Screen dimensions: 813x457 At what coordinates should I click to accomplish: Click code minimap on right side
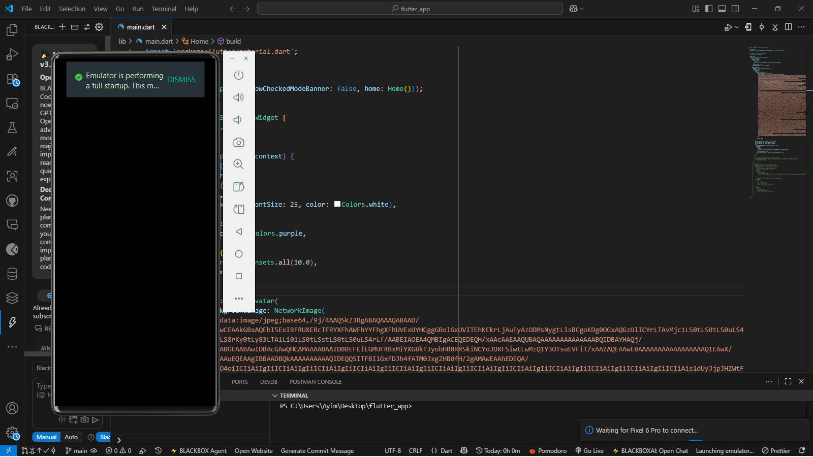pos(777,122)
